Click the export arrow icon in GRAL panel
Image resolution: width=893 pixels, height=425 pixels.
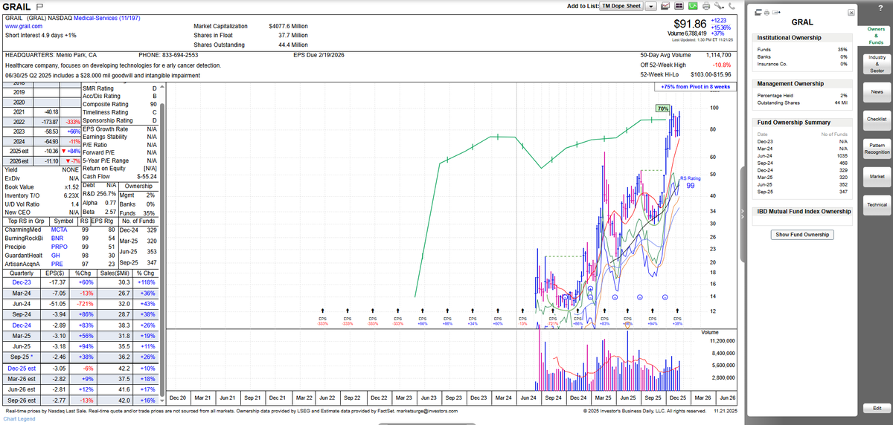point(776,13)
